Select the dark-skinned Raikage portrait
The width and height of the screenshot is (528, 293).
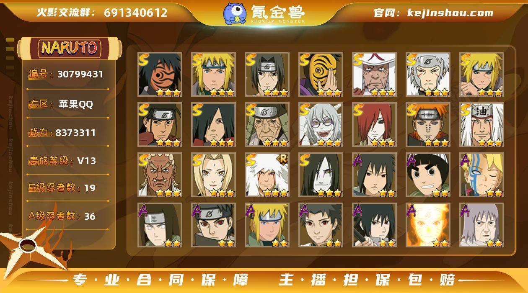pos(160,175)
